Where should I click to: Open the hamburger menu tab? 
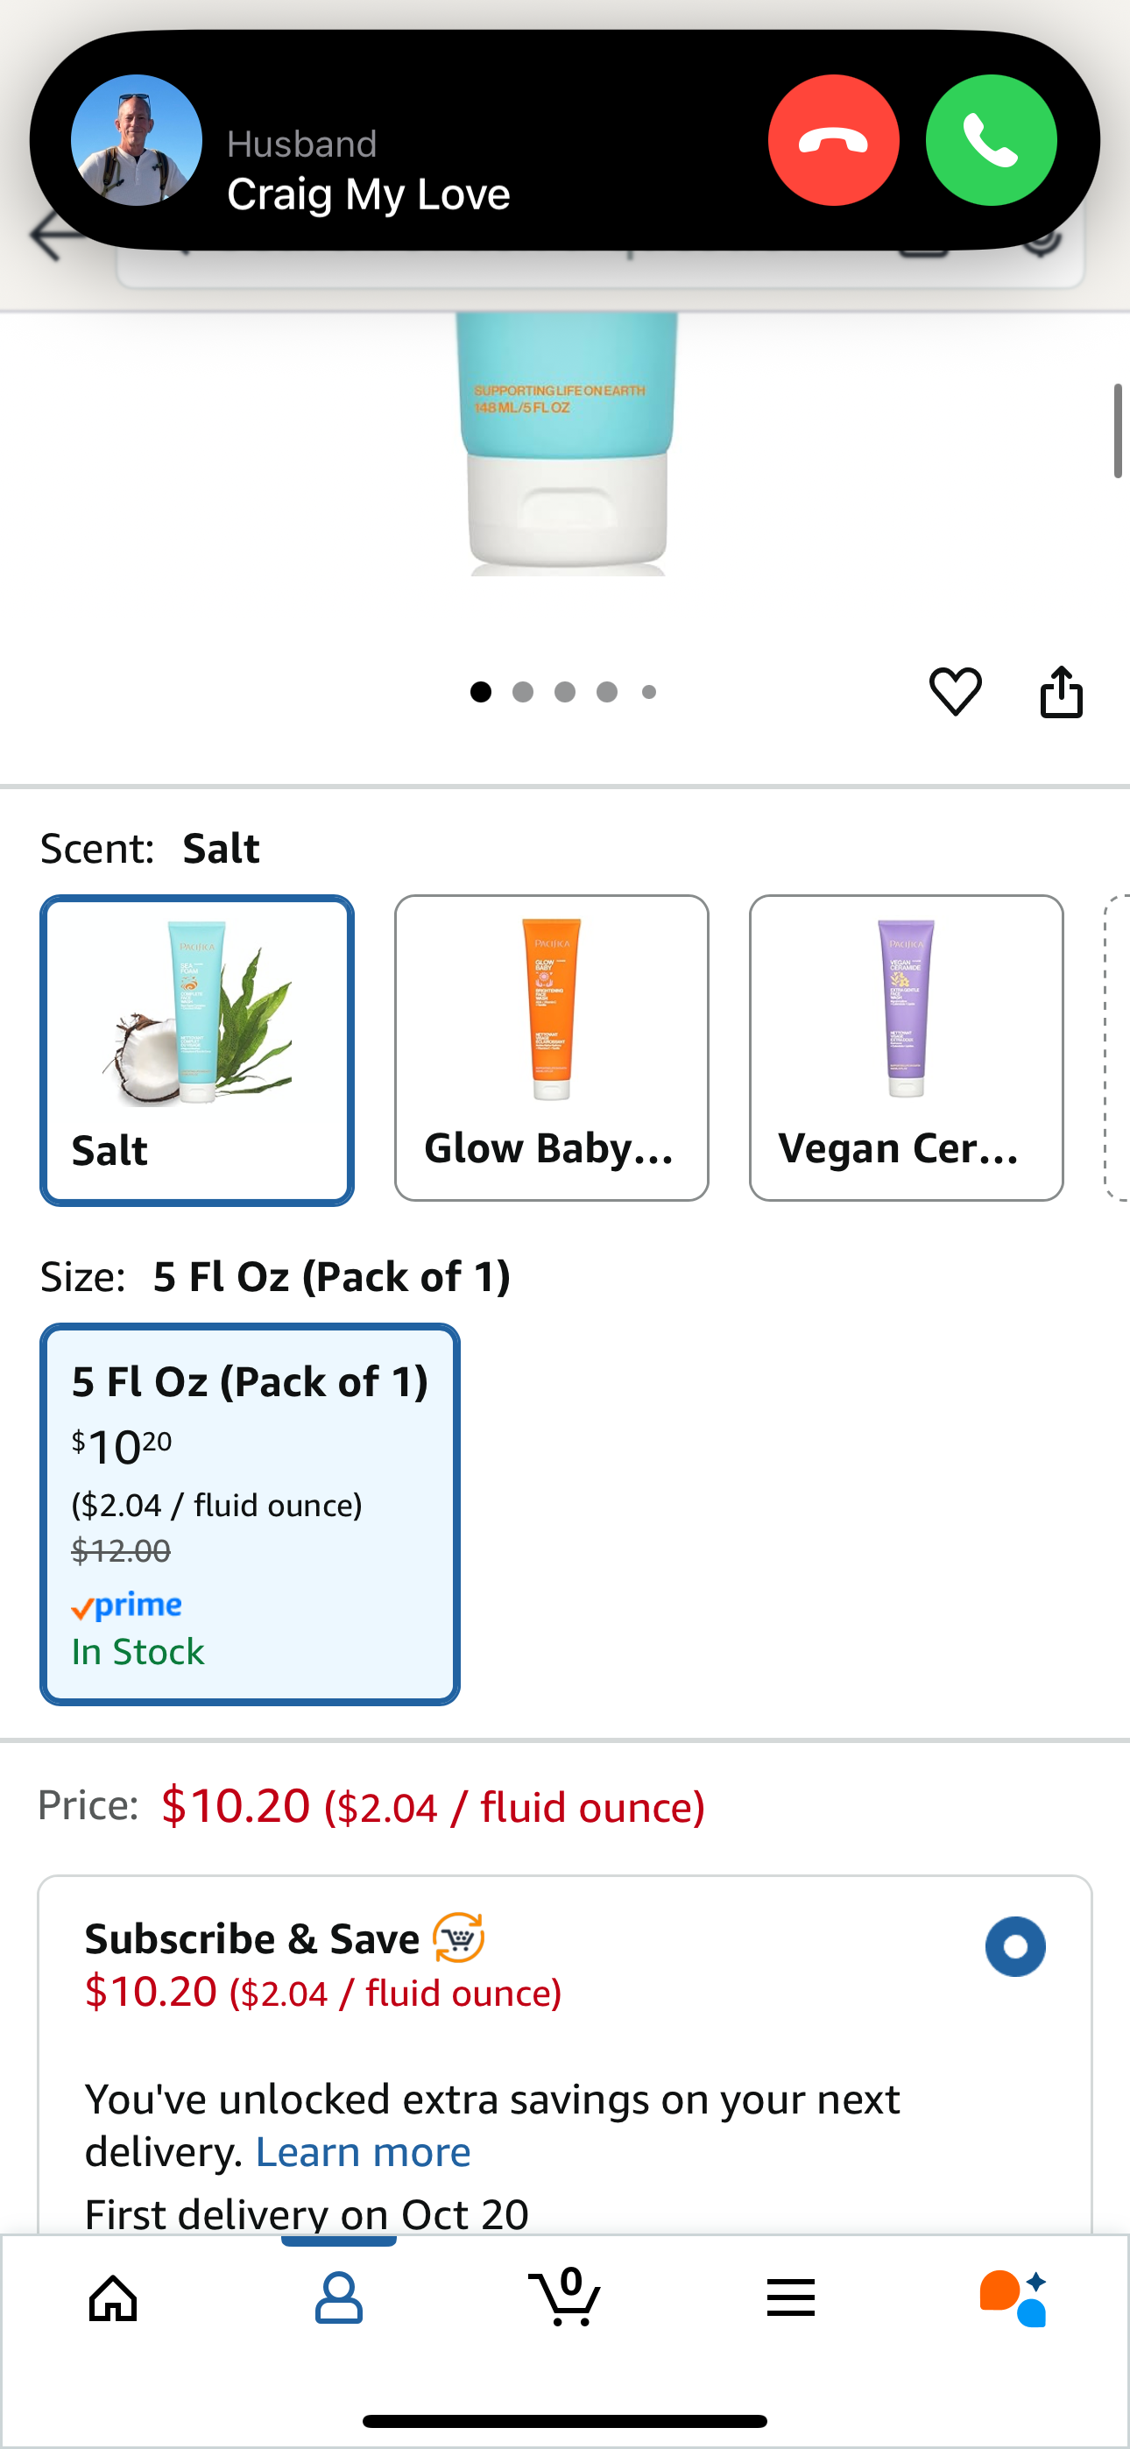[x=790, y=2297]
